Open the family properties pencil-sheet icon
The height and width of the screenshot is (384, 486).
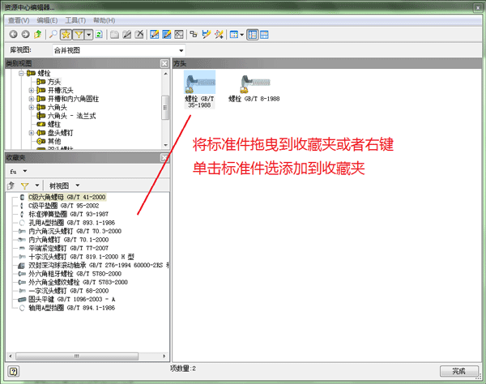click(154, 34)
